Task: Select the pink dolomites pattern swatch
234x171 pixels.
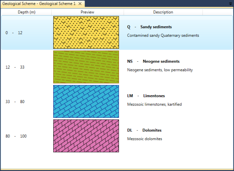Action: pyautogui.click(x=86, y=136)
